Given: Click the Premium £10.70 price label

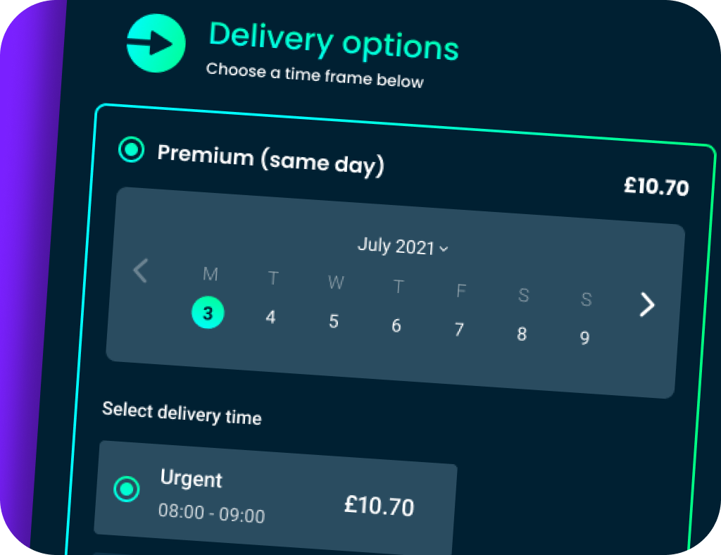Looking at the screenshot, I should point(656,187).
